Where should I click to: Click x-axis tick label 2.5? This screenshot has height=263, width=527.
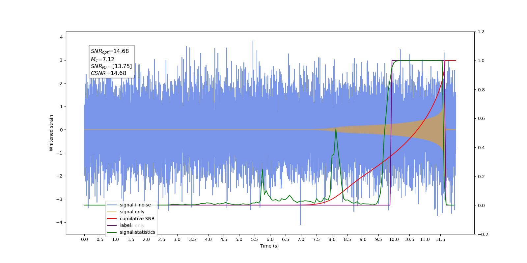tap(162, 239)
